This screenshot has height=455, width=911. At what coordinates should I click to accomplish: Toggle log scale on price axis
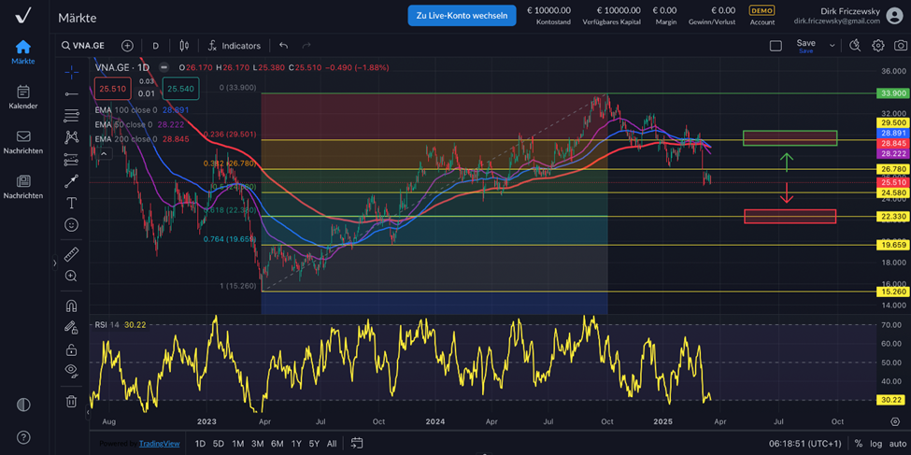click(875, 444)
